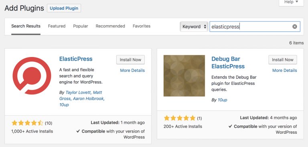Click the Debug Bar ElasticPress plugin thumbnail
The width and height of the screenshot is (308, 147).
(184, 76)
